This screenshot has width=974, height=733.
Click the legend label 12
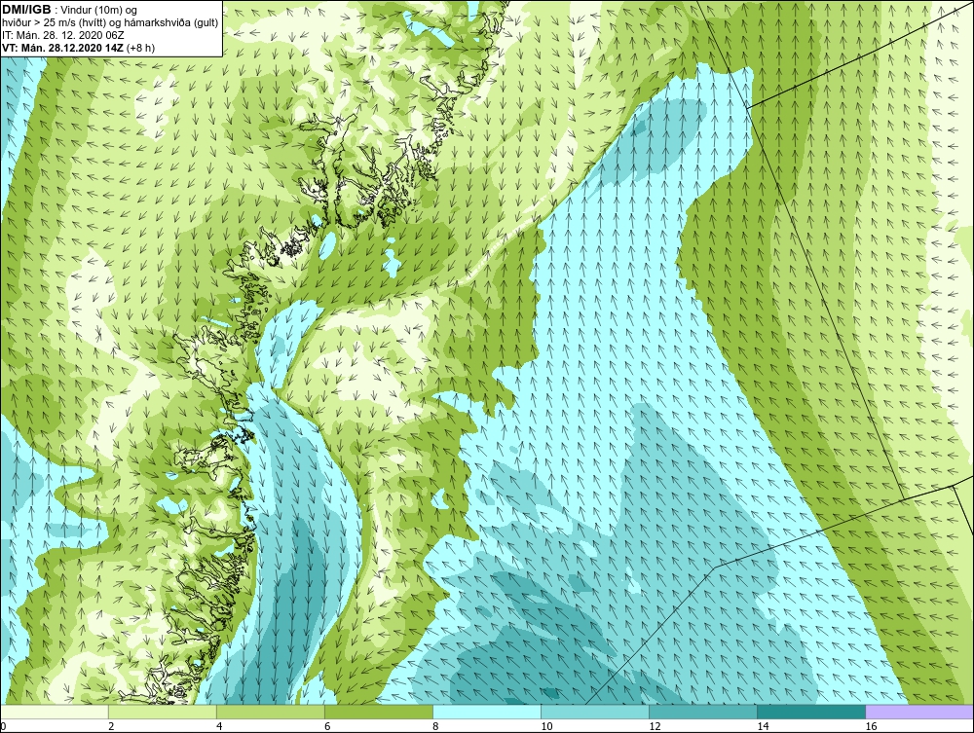655,726
